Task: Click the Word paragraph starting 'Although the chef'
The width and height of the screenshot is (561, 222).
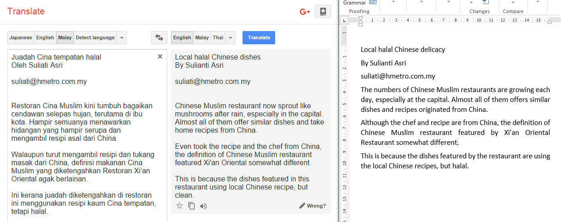Action: click(x=455, y=132)
